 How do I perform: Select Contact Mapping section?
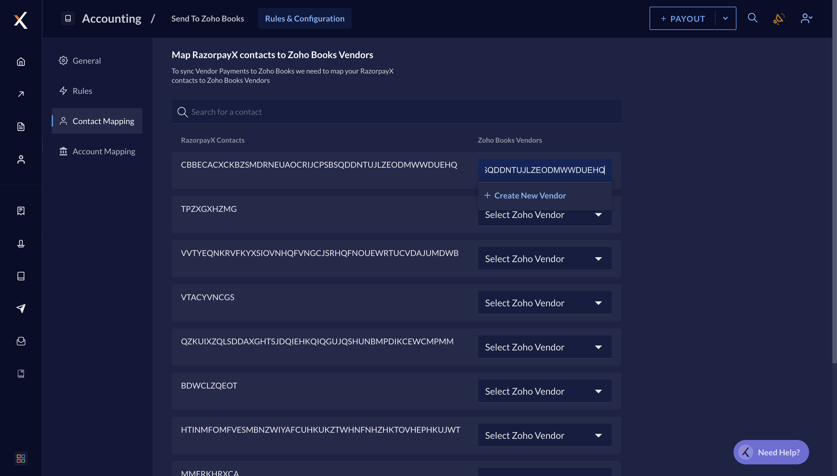coord(97,121)
